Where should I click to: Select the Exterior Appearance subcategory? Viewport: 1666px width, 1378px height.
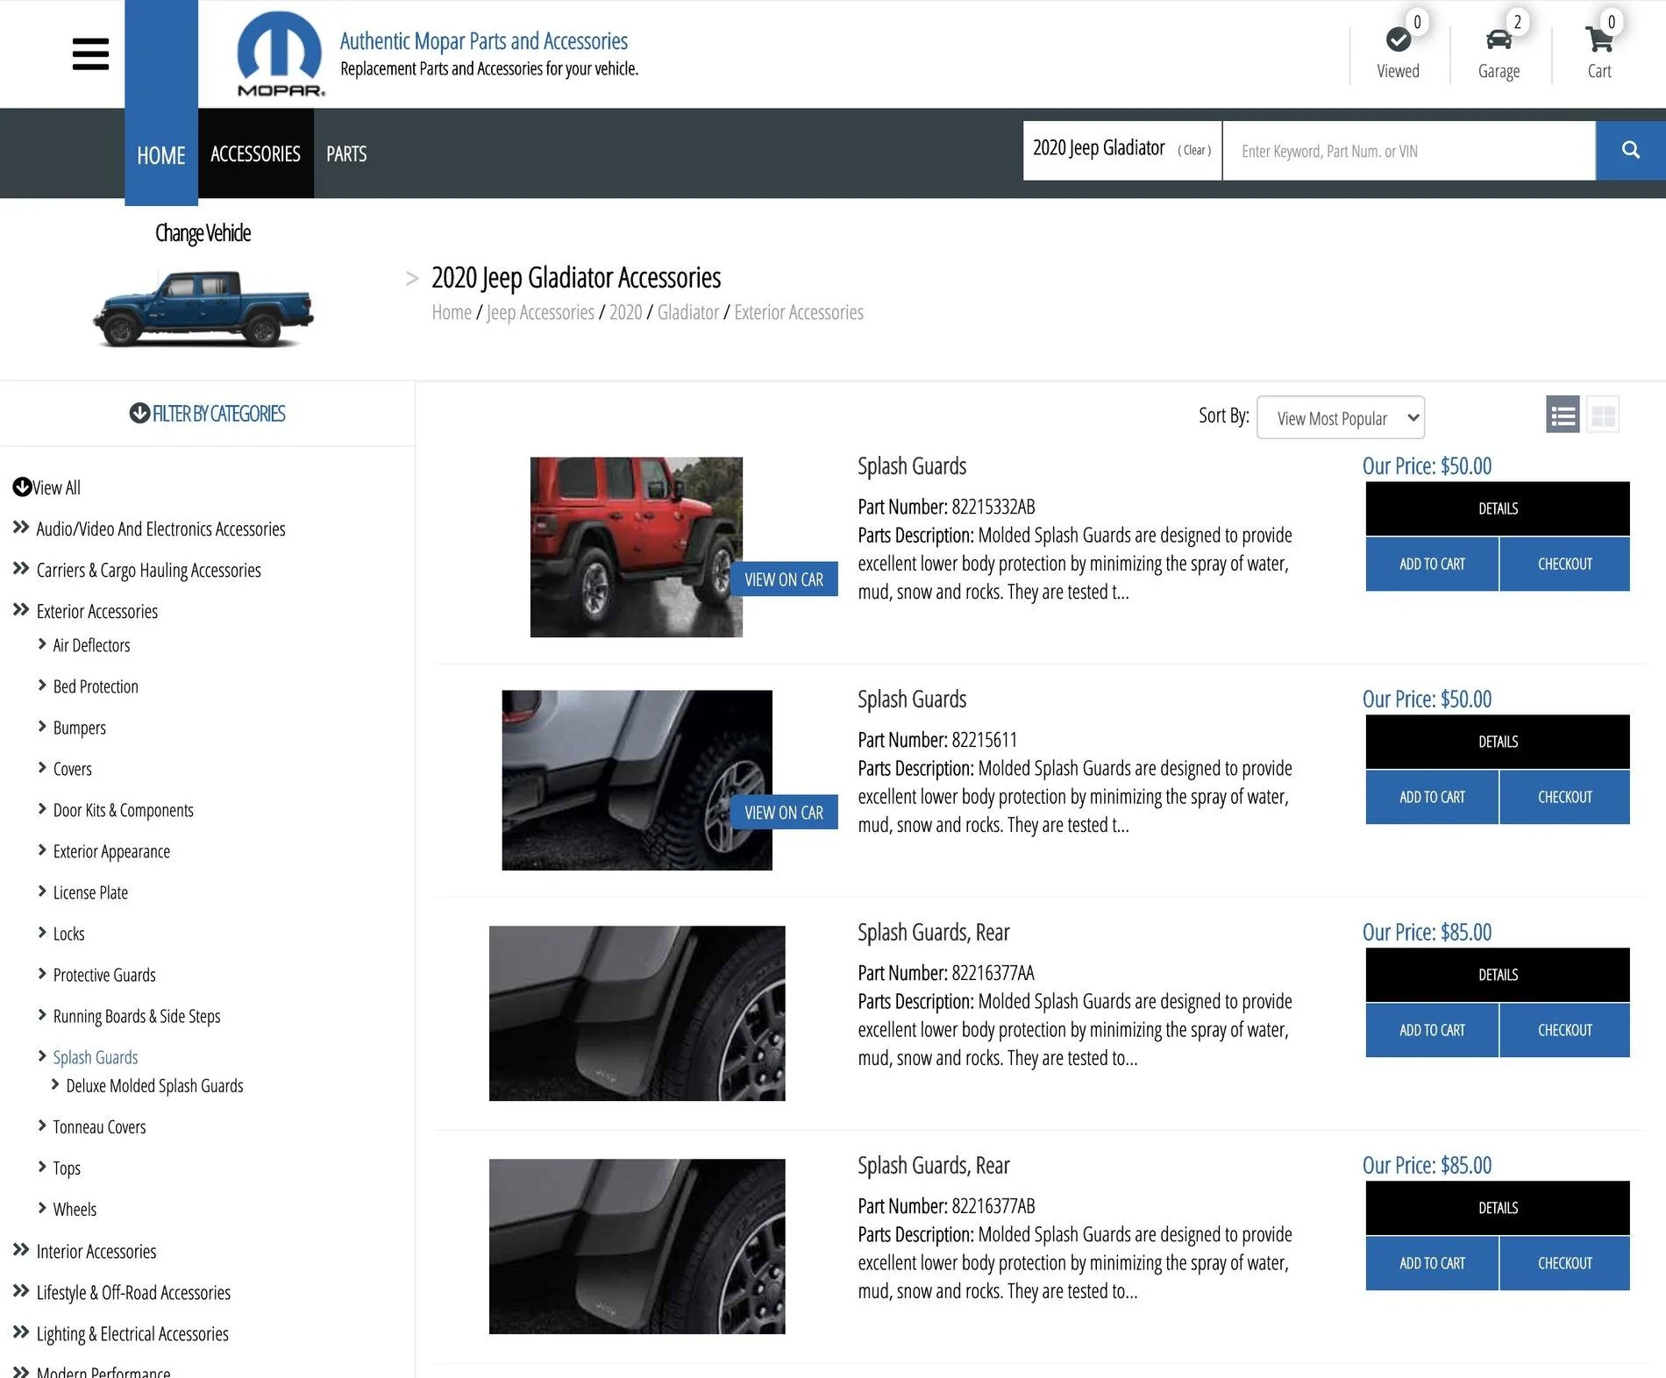point(111,851)
